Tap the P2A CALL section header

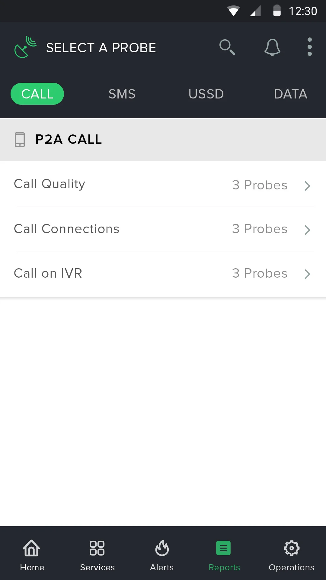pos(163,140)
